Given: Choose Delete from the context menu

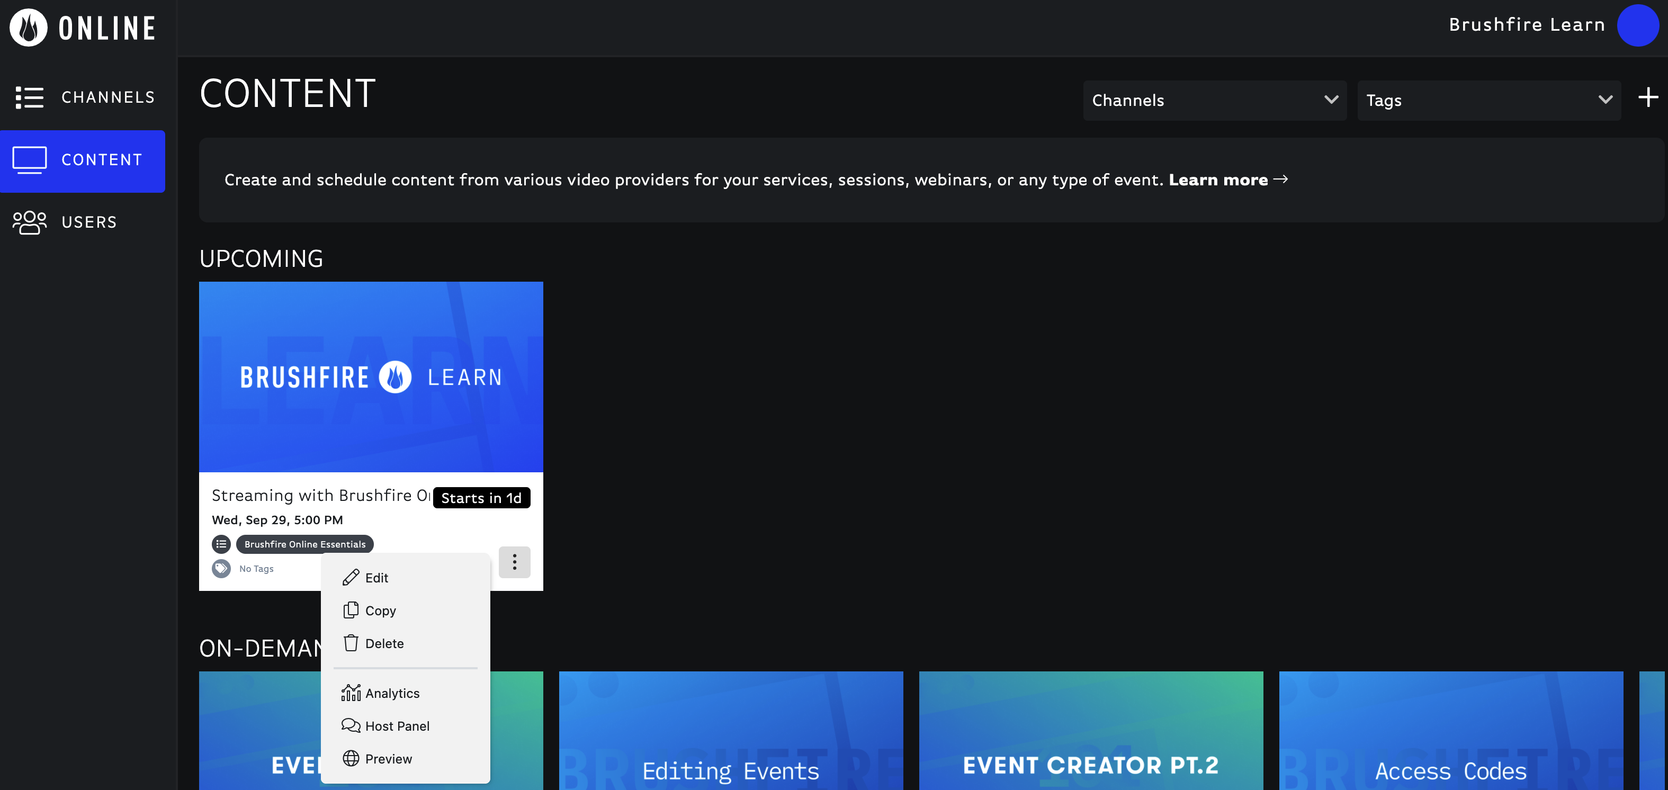Looking at the screenshot, I should pos(405,644).
